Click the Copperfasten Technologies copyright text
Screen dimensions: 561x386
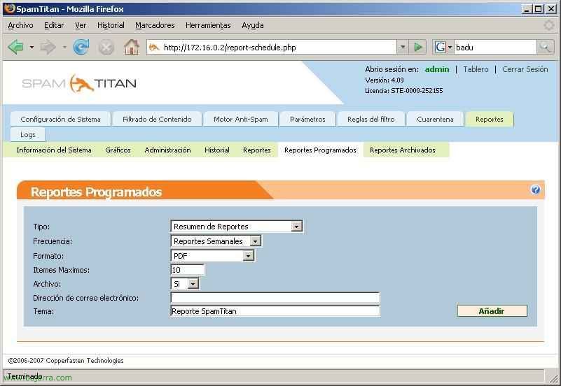point(66,361)
